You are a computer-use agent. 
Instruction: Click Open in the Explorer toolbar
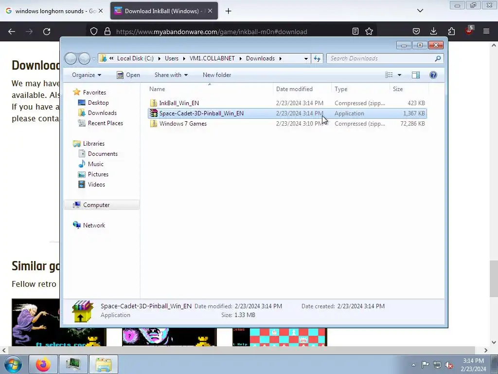tap(128, 75)
